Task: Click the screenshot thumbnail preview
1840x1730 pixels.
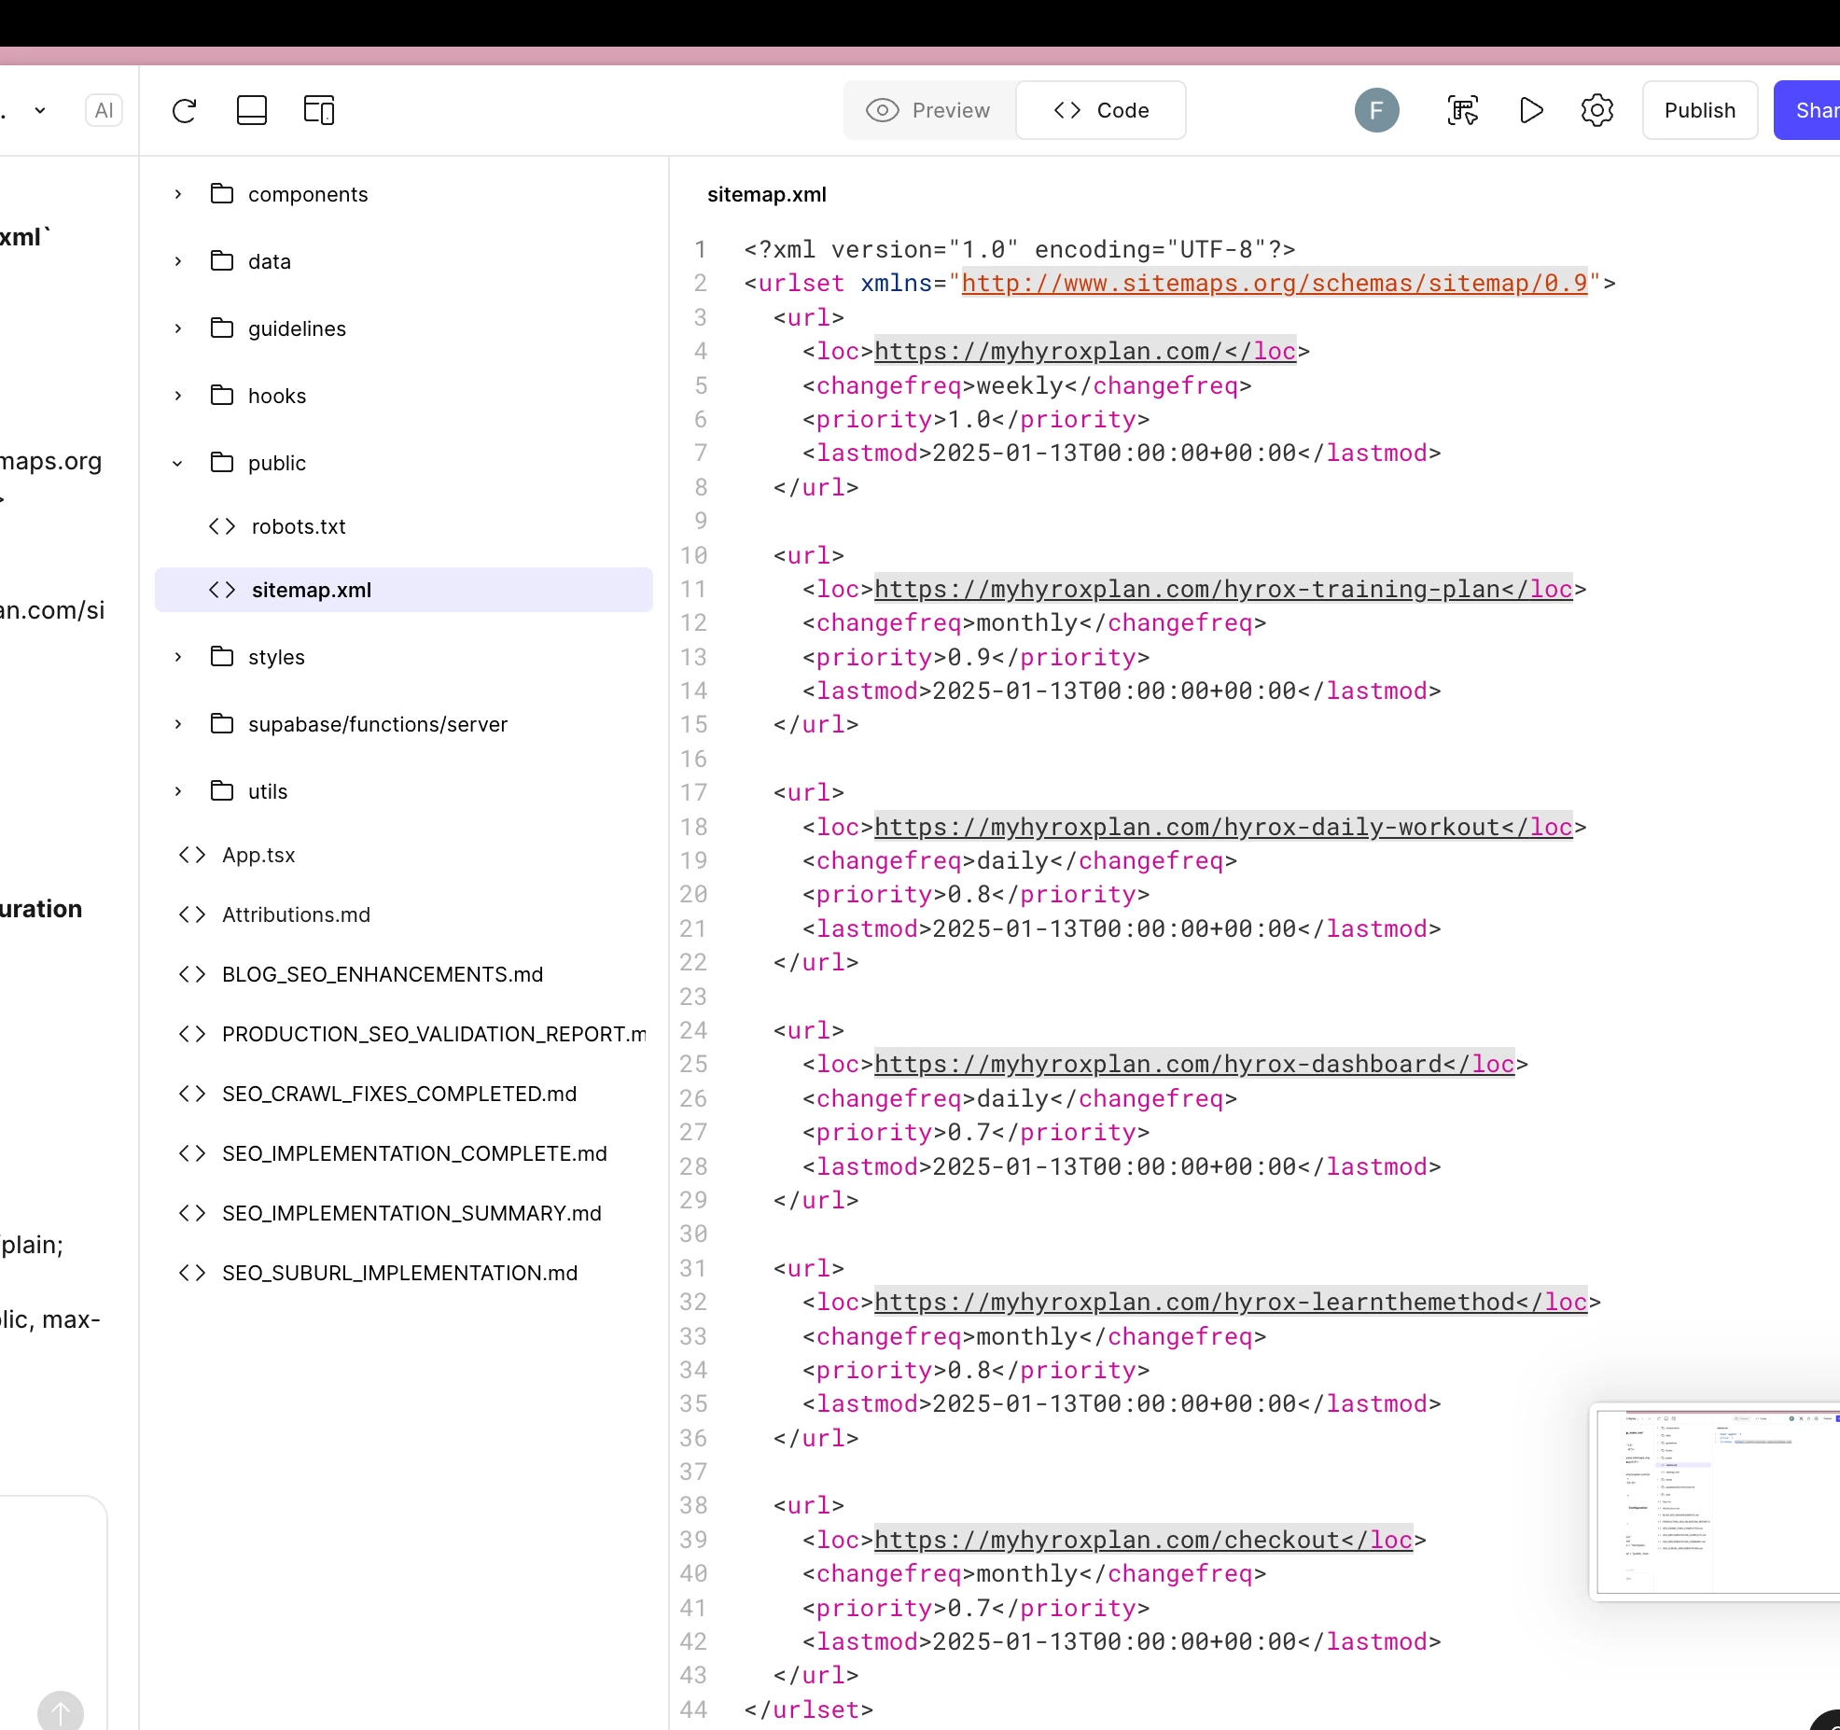Action: (1715, 1501)
